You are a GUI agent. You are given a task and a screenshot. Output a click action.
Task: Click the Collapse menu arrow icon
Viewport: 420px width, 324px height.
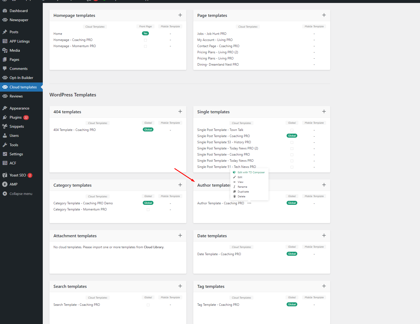tap(5, 194)
